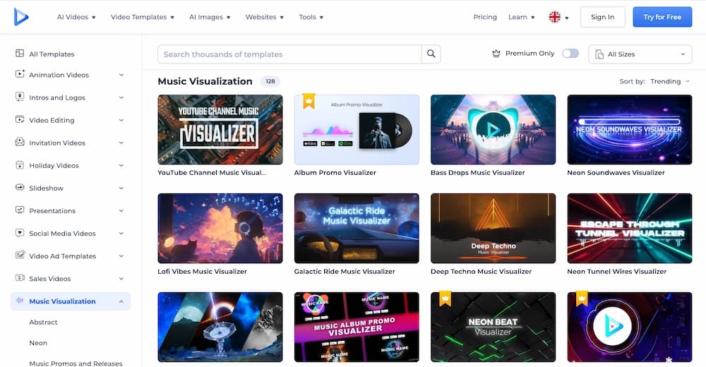Click premium crown badge on Neon Beat Visualizer

[x=445, y=299]
